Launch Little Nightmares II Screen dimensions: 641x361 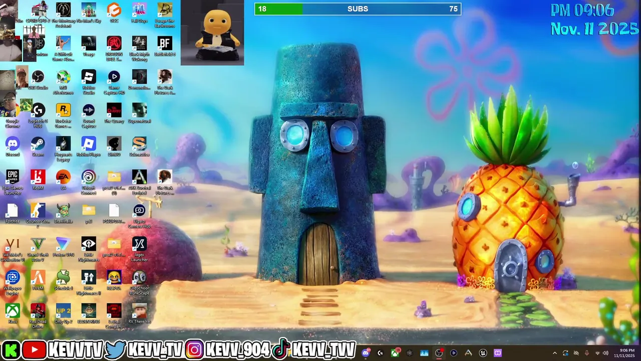click(89, 283)
